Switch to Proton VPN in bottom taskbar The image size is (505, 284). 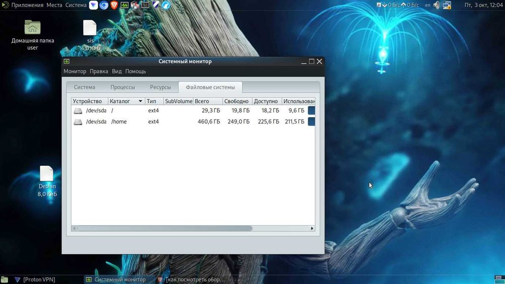[34, 279]
